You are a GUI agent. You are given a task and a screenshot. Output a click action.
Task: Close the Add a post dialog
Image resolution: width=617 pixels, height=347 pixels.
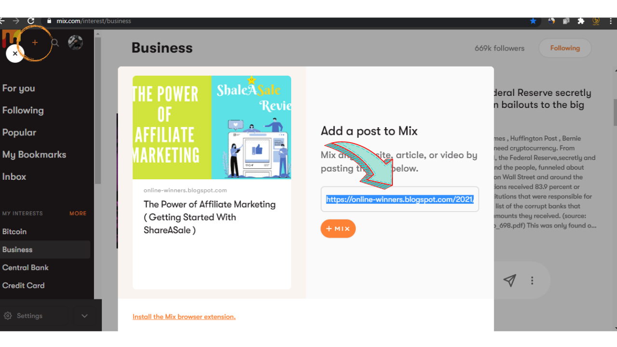click(x=15, y=53)
